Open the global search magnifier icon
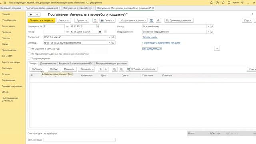The image size is (256, 144). click(229, 3)
